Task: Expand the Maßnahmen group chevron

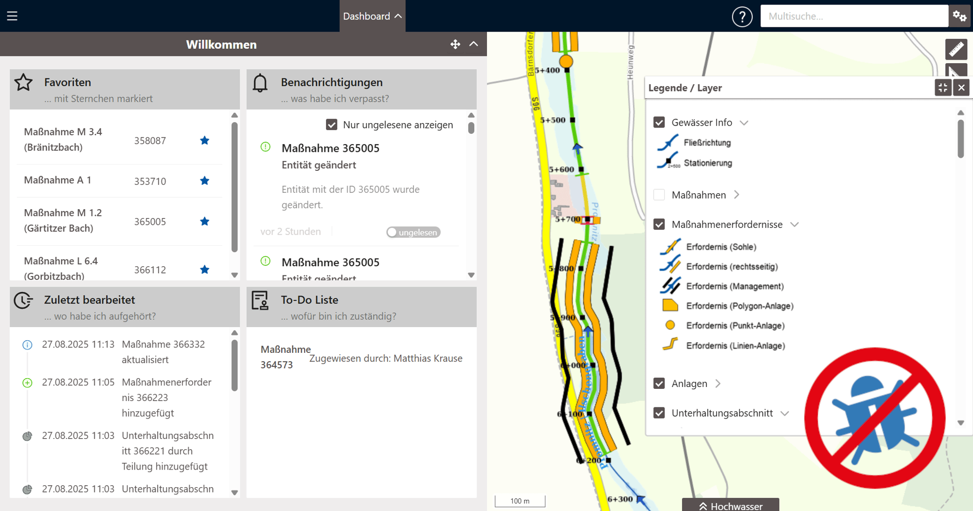Action: point(737,195)
